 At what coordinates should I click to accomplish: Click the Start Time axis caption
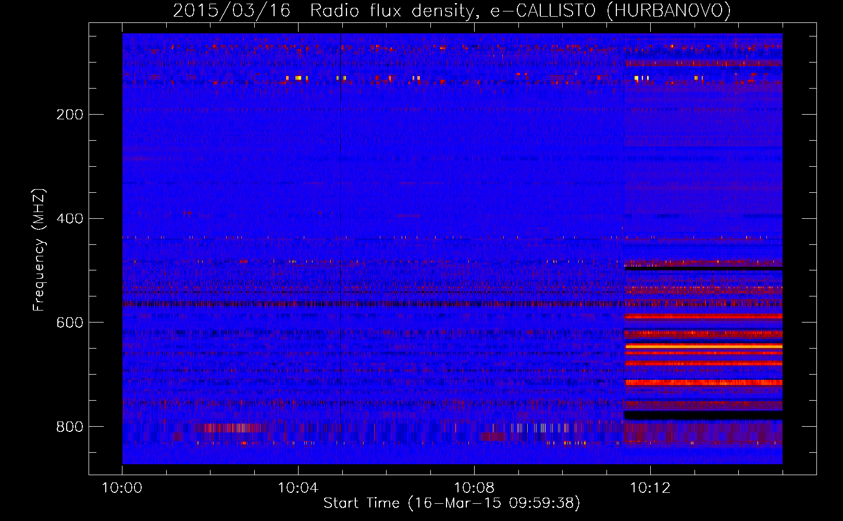coord(452,503)
